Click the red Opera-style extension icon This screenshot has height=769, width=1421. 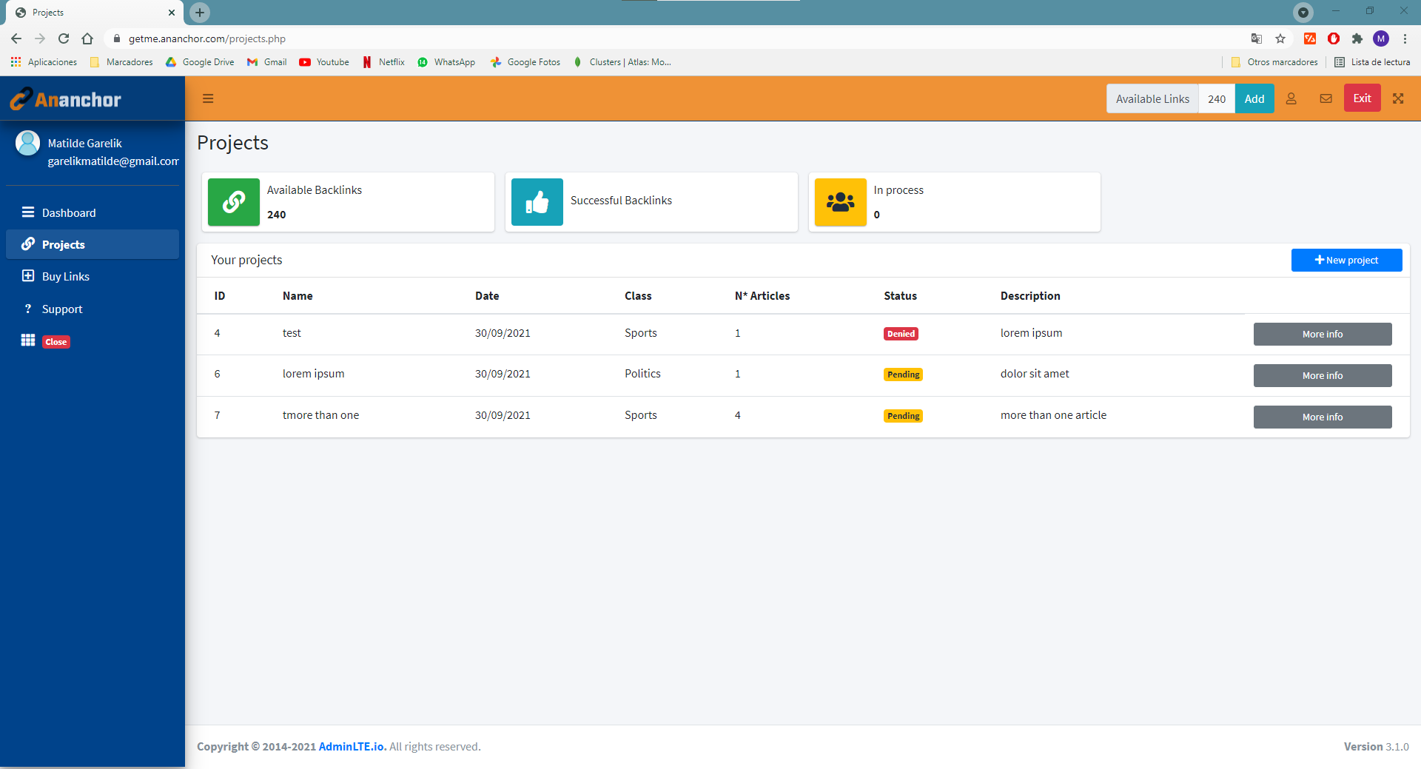coord(1334,38)
